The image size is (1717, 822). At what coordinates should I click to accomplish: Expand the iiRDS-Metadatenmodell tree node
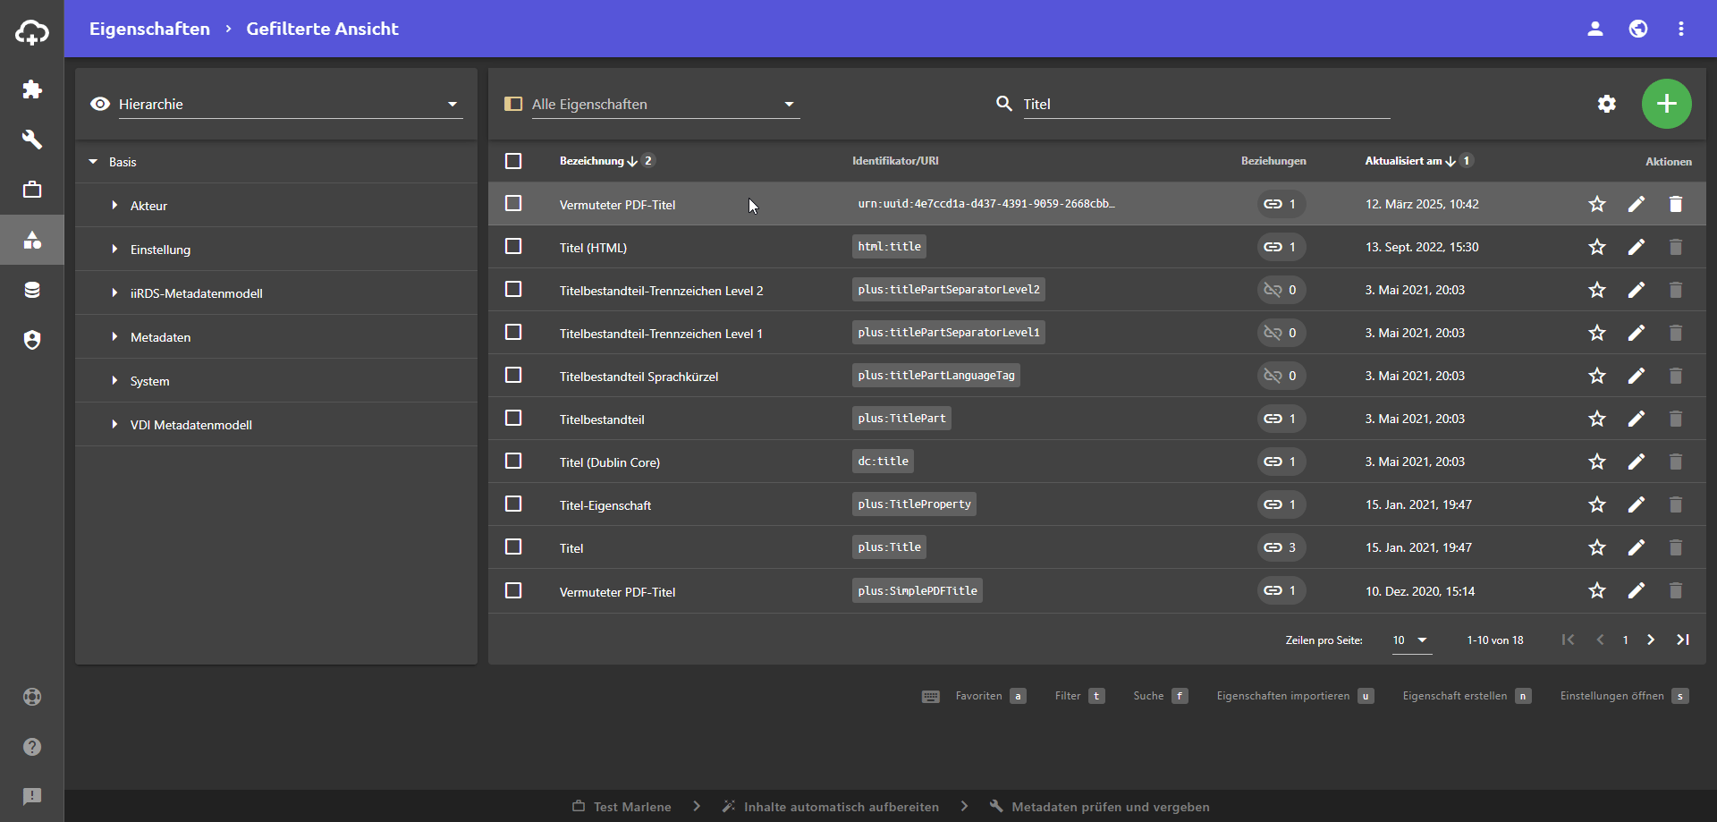point(114,293)
